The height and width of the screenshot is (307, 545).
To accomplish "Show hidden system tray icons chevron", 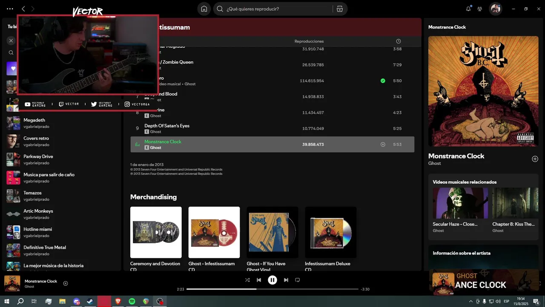I will pyautogui.click(x=470, y=301).
